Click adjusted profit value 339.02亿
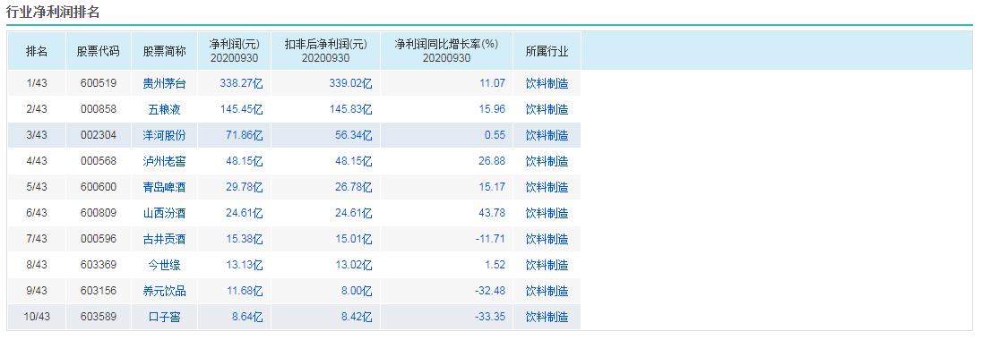This screenshot has width=982, height=340. tap(350, 83)
